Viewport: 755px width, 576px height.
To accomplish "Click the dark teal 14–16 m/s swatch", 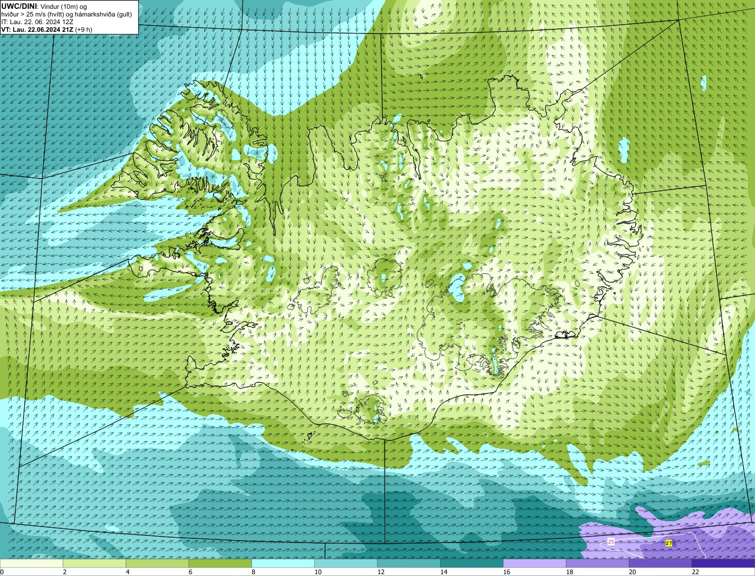I will [x=472, y=564].
